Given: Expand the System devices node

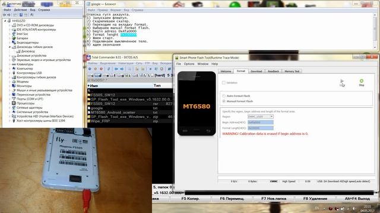Looking at the screenshot, I should [9, 112].
